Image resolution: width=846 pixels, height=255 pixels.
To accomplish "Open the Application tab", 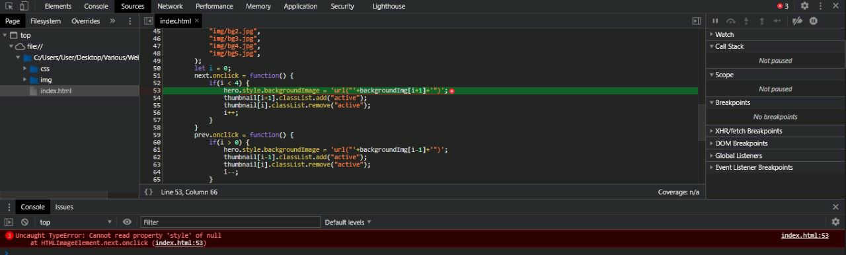I will [301, 6].
